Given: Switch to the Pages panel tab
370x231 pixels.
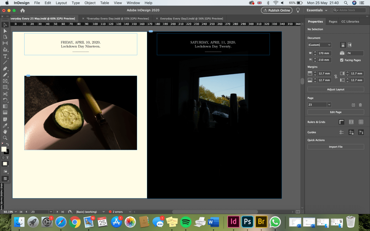Looking at the screenshot, I should (333, 22).
